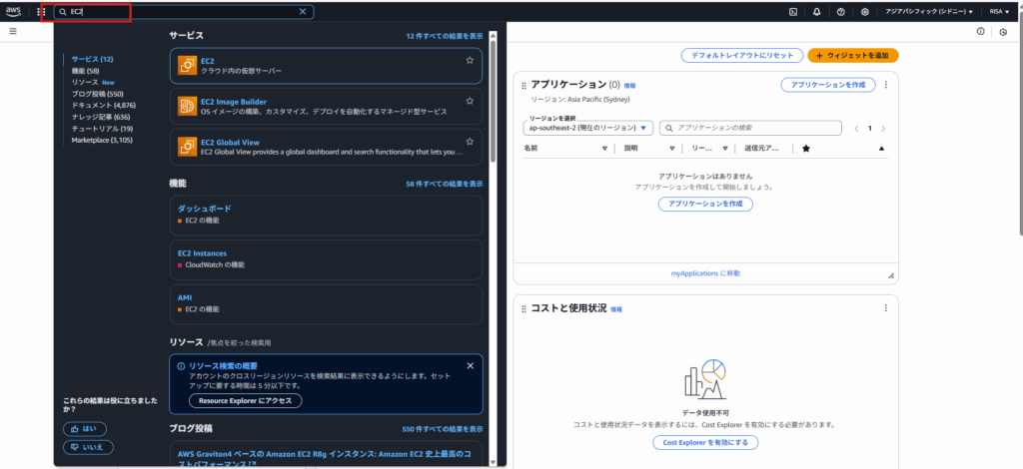This screenshot has height=469, width=1023.
Task: Open the RISA account menu
Action: coord(999,12)
